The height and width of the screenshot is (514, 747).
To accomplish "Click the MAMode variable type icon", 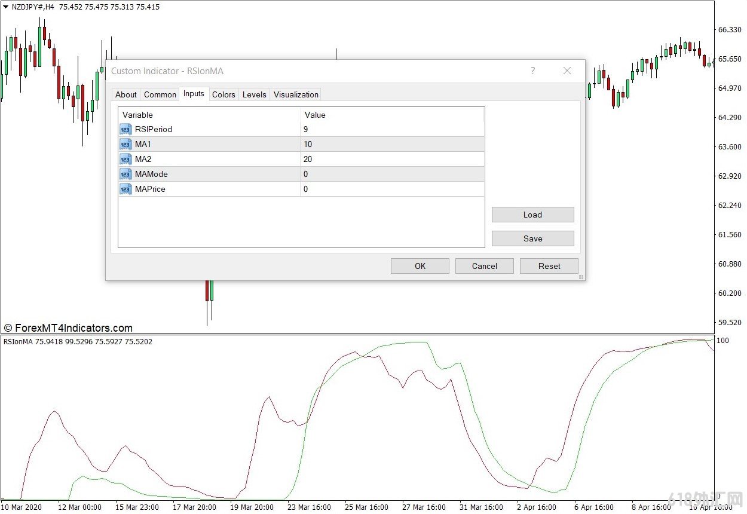I will [125, 174].
